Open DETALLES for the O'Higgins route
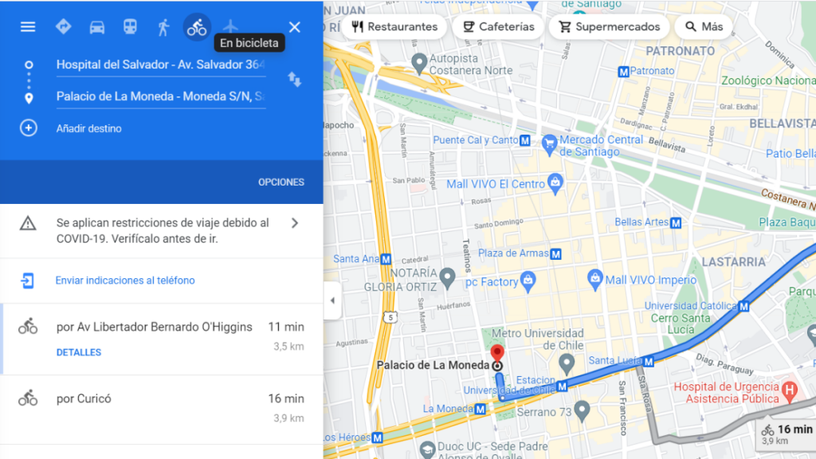The width and height of the screenshot is (816, 459). (x=79, y=352)
